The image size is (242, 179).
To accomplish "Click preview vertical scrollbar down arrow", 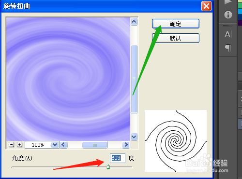I will [x=134, y=137].
